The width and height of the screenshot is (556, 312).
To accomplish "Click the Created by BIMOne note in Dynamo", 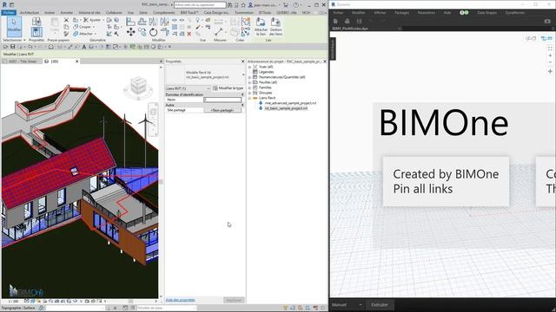I will (x=446, y=181).
